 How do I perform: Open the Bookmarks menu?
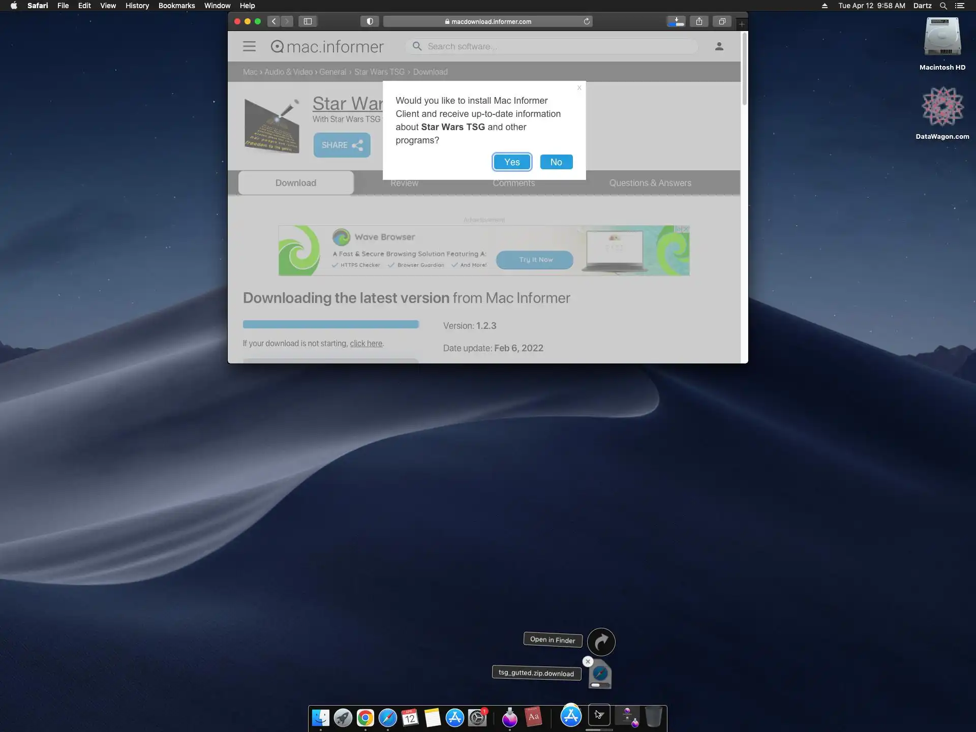(x=176, y=6)
